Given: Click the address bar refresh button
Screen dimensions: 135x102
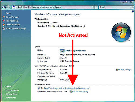Looking at the screenshot, I should 96,7.
